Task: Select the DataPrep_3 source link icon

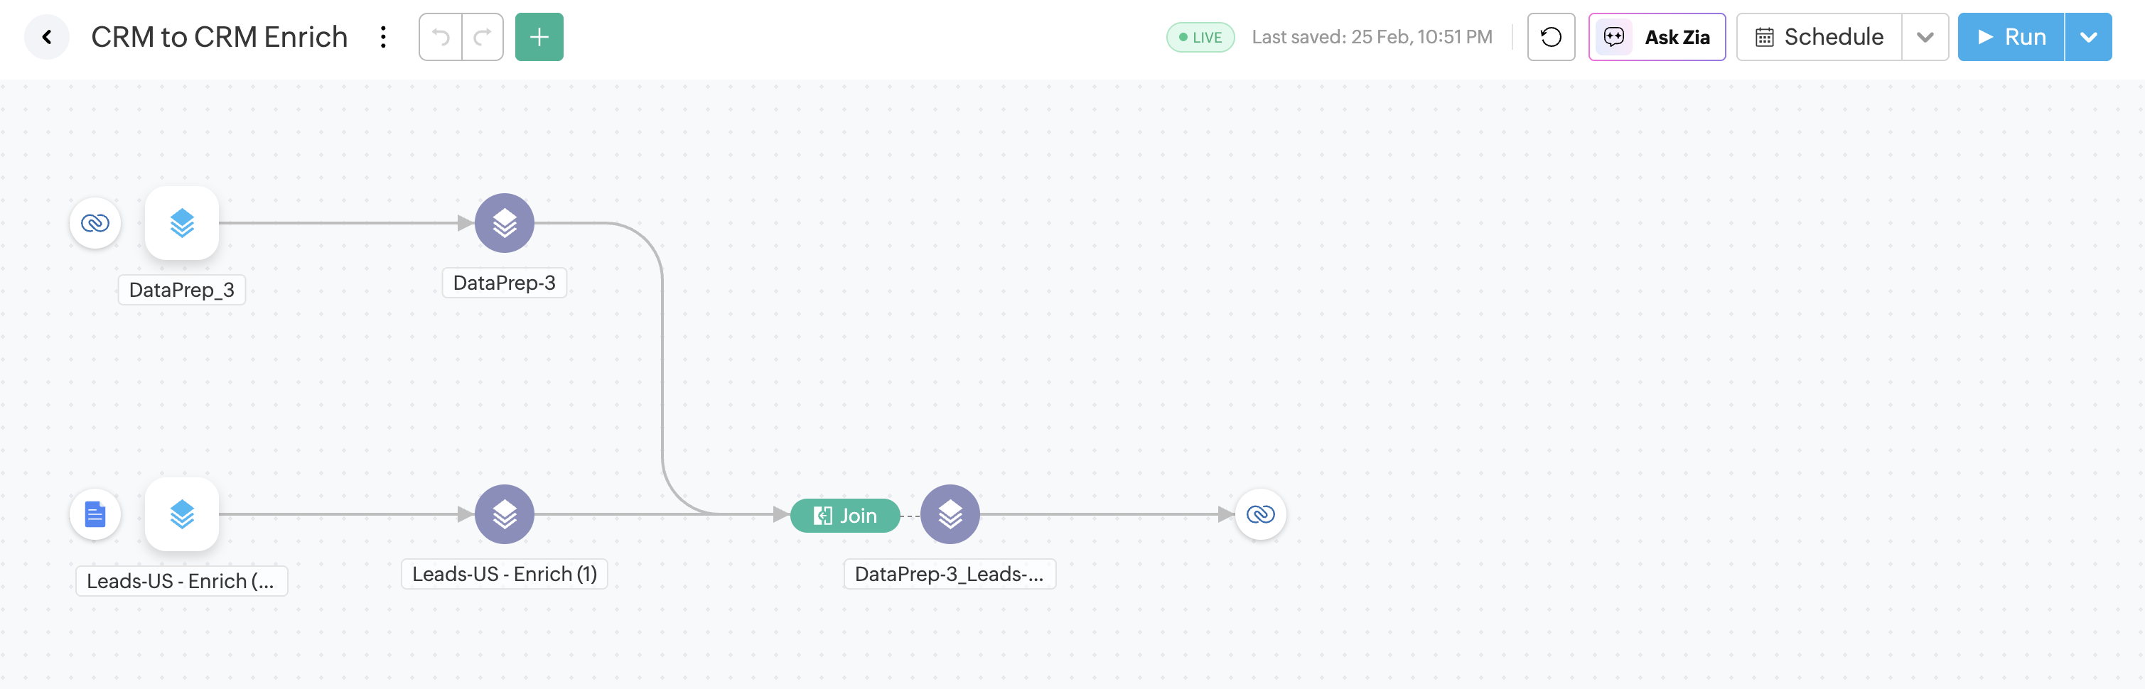Action: click(x=95, y=223)
